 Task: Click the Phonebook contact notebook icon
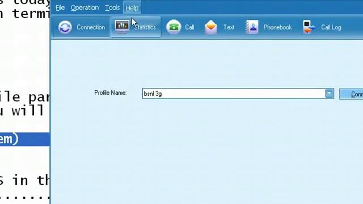252,27
